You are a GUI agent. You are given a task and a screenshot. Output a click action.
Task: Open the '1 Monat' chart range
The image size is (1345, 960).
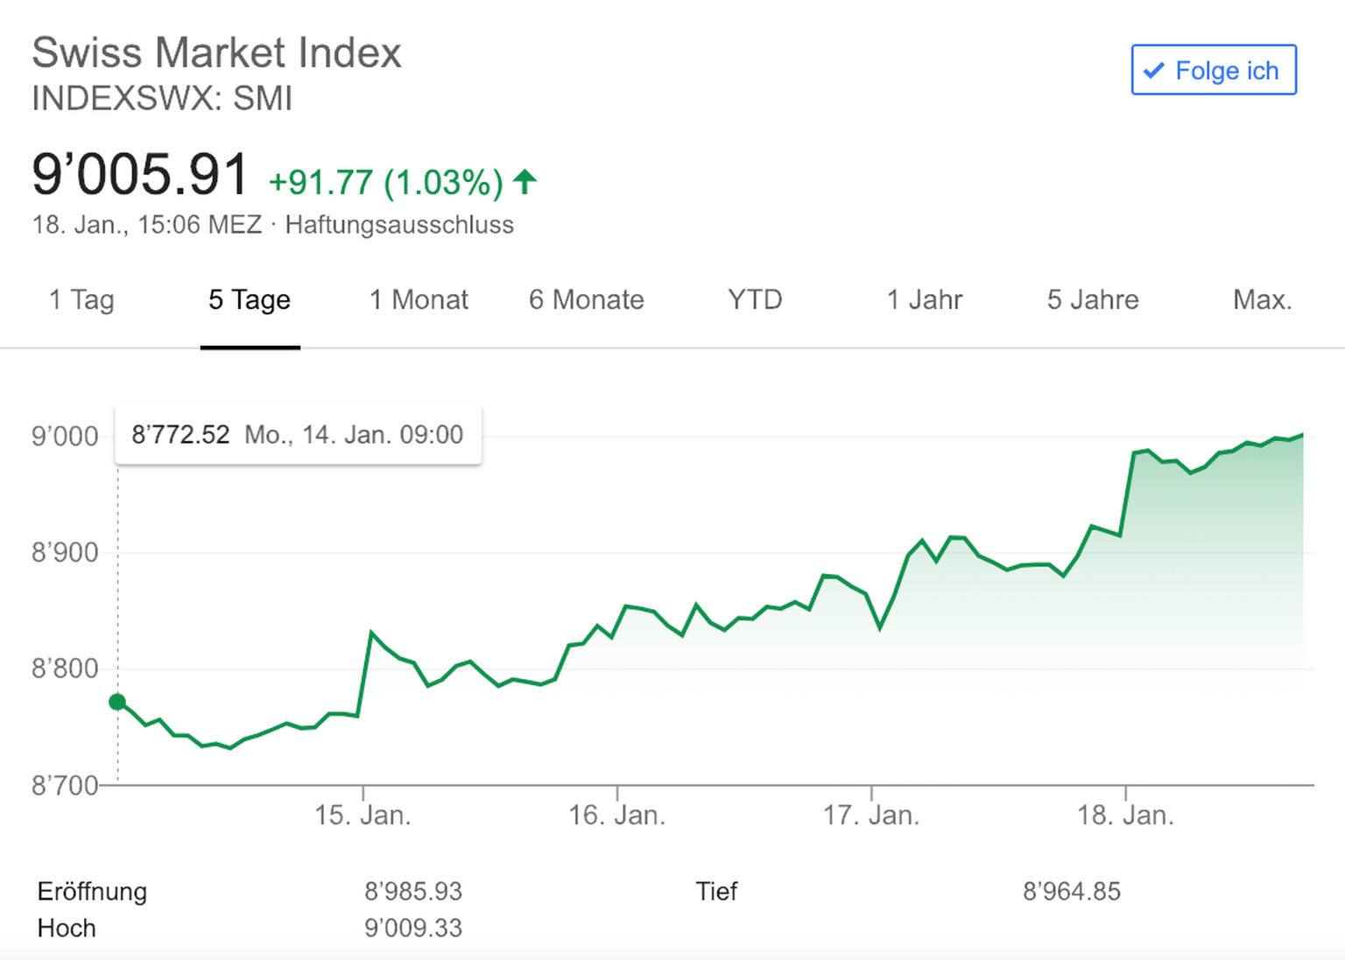pos(419,300)
